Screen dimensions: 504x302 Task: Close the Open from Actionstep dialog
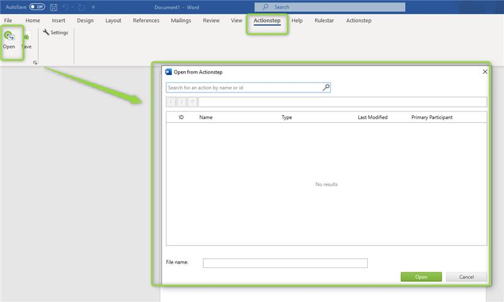485,72
